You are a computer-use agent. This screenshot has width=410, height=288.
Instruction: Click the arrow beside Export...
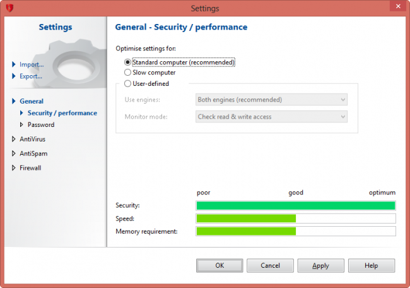14,76
